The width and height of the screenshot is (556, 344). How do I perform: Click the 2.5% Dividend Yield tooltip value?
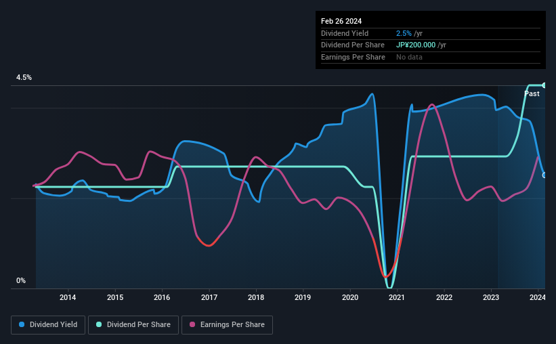click(x=404, y=33)
